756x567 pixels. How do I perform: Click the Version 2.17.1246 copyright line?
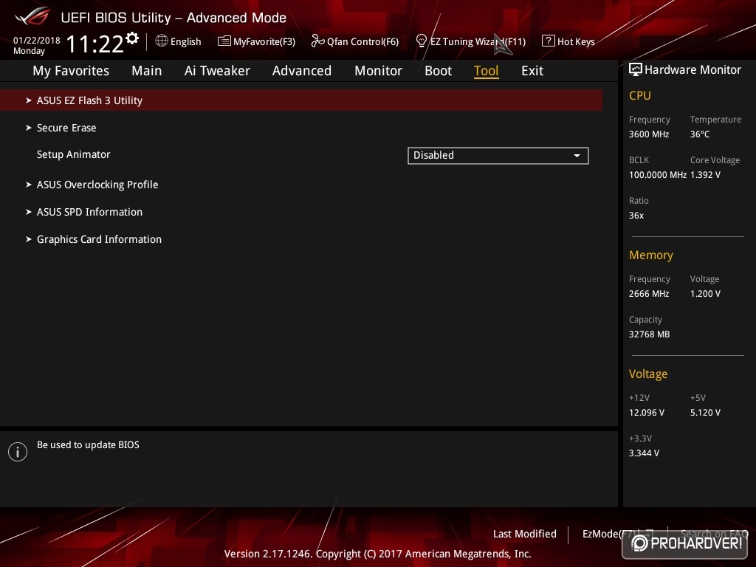377,554
